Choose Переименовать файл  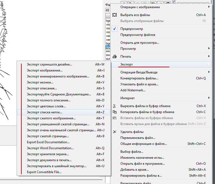click(161, 138)
